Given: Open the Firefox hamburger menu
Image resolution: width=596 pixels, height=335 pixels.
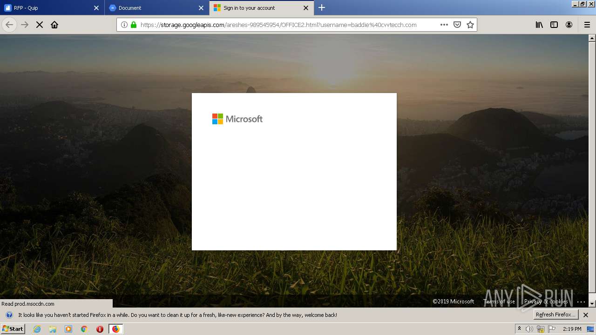Looking at the screenshot, I should (587, 25).
